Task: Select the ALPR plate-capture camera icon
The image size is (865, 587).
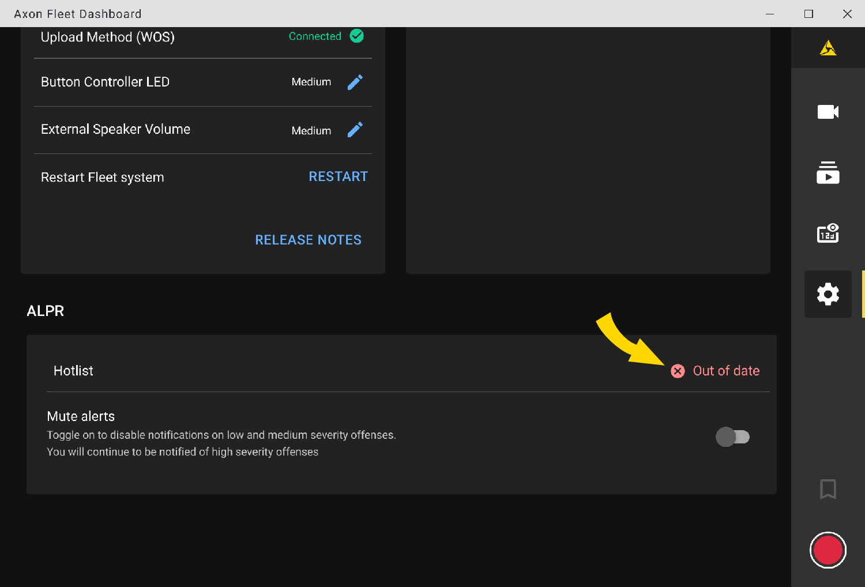Action: coord(828,233)
